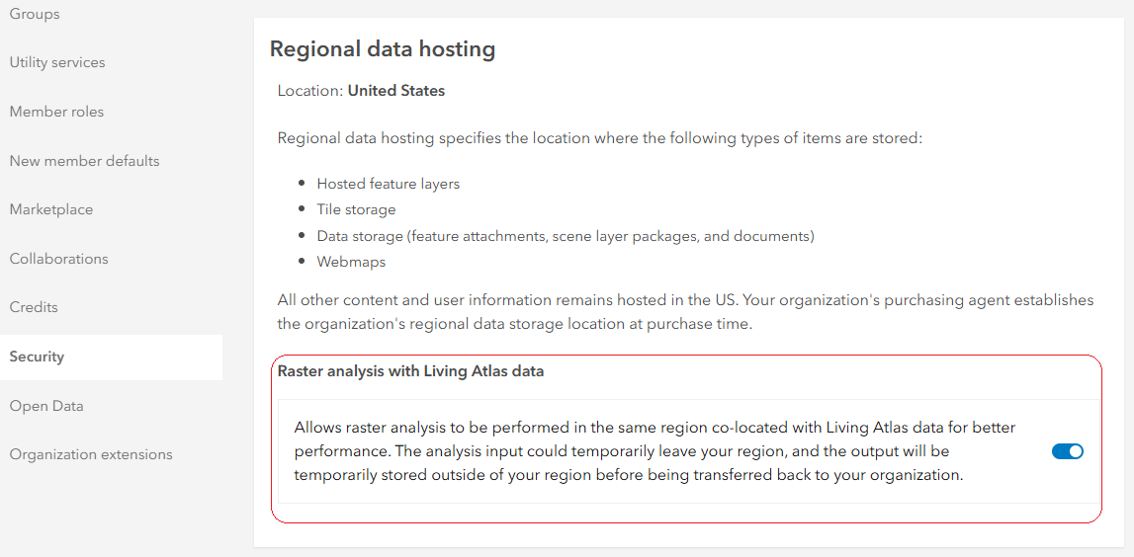Select the Security sidebar item
The height and width of the screenshot is (557, 1134).
(x=37, y=357)
